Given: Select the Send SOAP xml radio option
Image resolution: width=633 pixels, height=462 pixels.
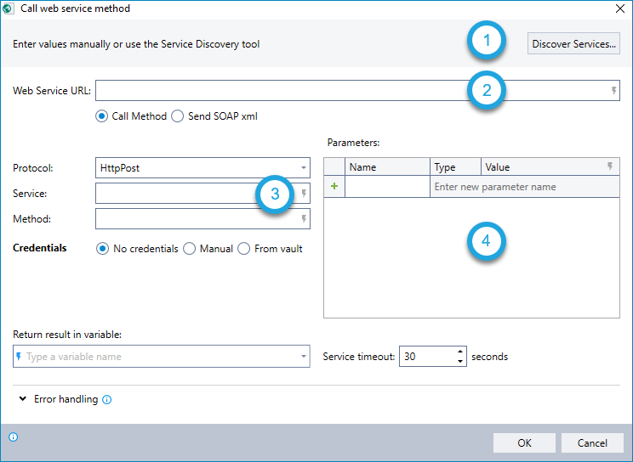Looking at the screenshot, I should point(178,116).
